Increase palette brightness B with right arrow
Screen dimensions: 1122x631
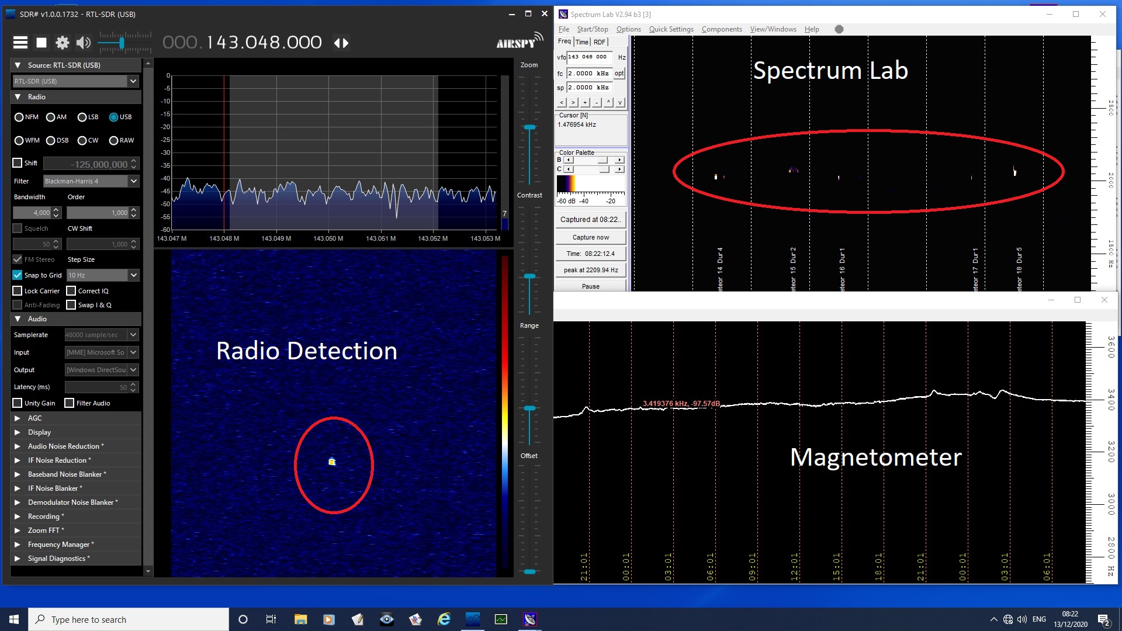(620, 160)
